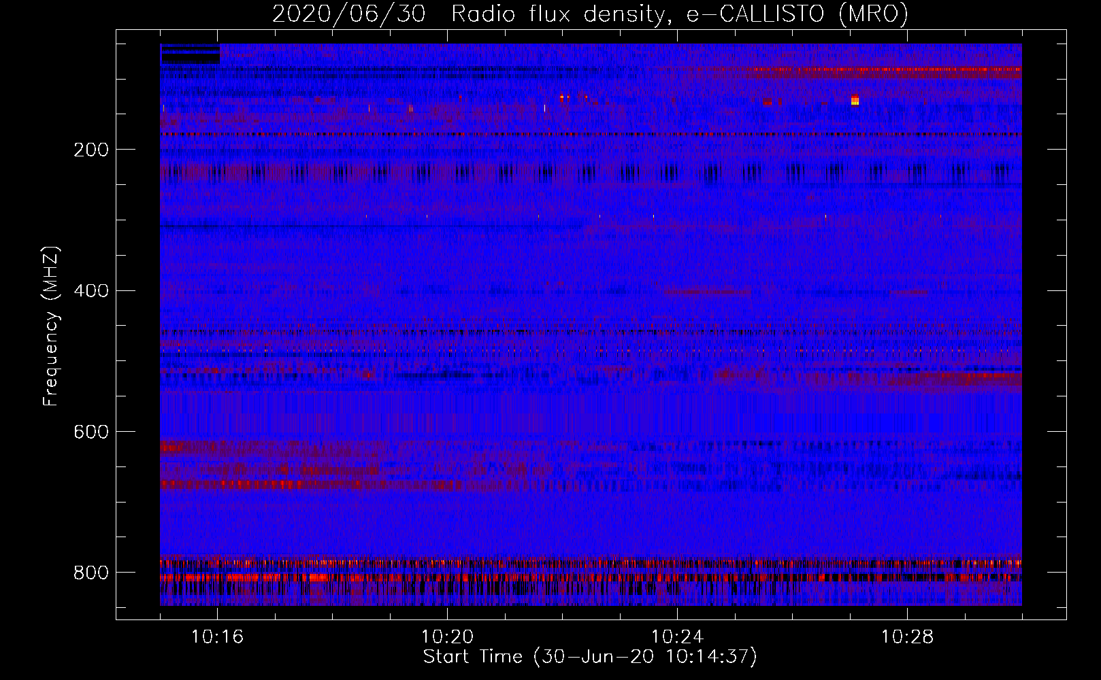Viewport: 1101px width, 680px height.
Task: Click the black calibration block at spectrogram top-left
Action: click(x=191, y=54)
